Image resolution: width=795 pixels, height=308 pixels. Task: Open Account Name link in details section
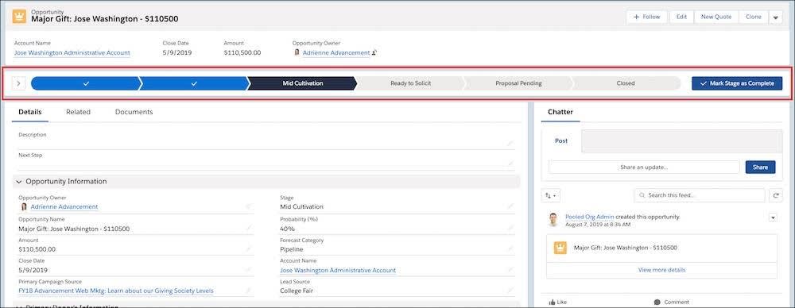[338, 270]
